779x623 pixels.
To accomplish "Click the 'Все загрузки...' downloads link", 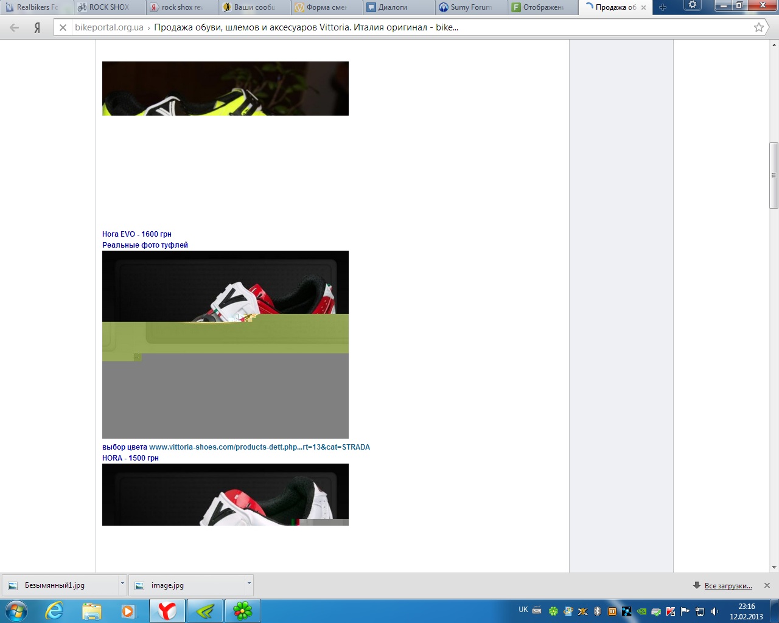I will (x=728, y=586).
